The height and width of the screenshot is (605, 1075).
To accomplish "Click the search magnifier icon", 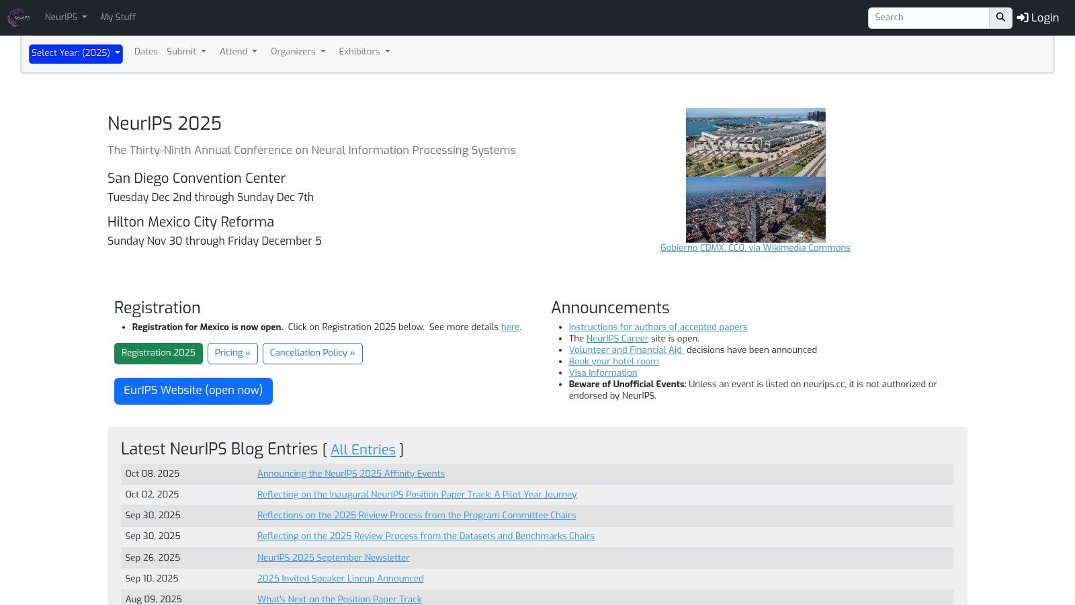I will click(x=1000, y=17).
